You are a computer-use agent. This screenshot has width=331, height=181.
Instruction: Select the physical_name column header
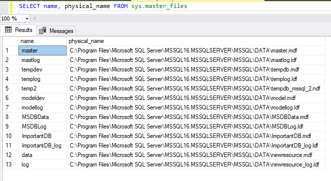pos(196,41)
